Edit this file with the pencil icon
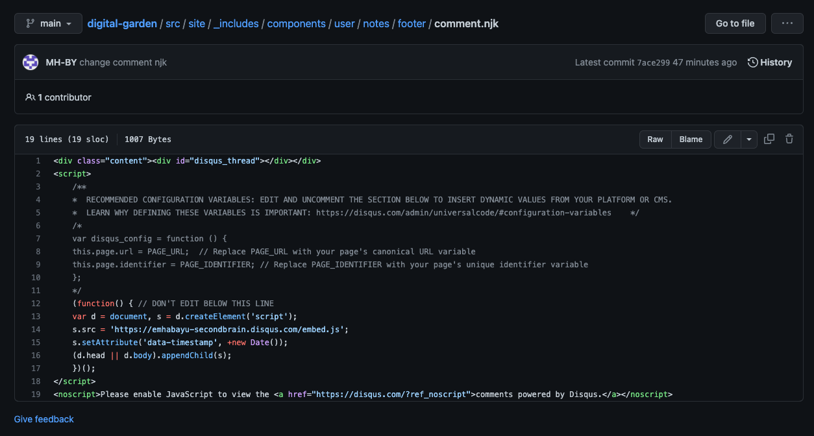 coord(728,139)
